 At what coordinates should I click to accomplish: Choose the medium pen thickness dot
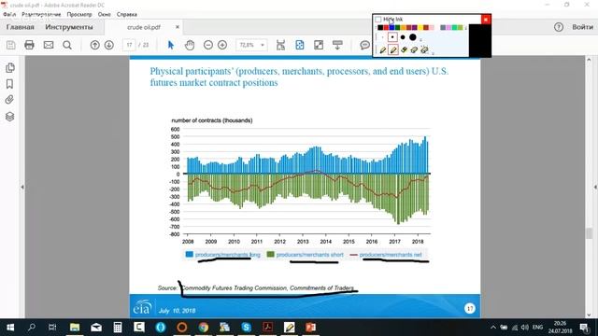pos(403,37)
